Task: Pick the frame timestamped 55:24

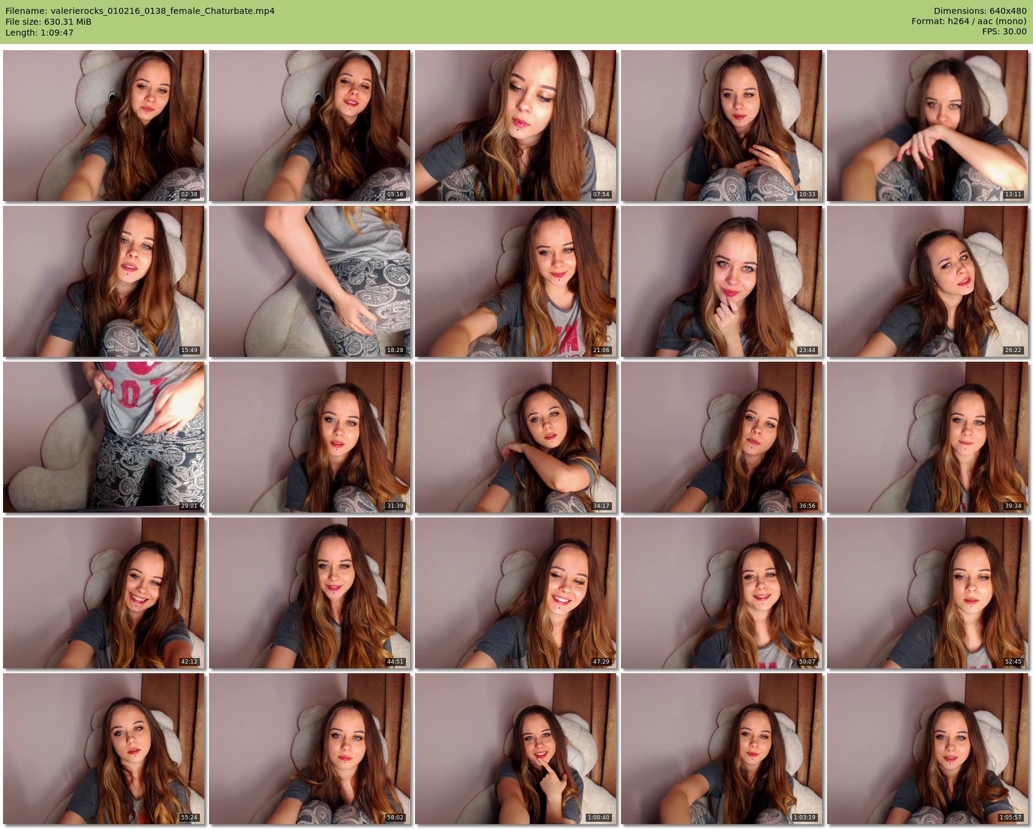Action: [103, 749]
